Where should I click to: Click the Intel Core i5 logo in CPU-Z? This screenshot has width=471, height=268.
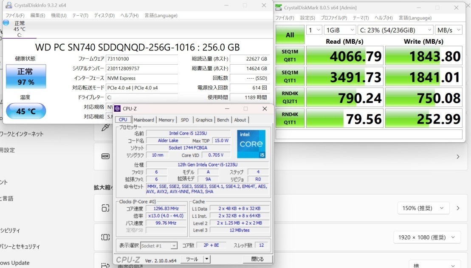[251, 144]
